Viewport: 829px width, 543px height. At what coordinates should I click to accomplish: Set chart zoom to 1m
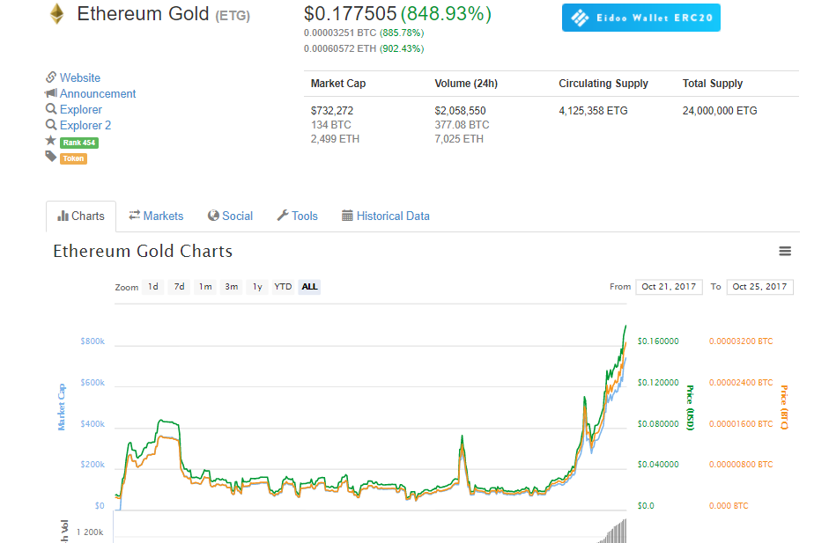(205, 287)
